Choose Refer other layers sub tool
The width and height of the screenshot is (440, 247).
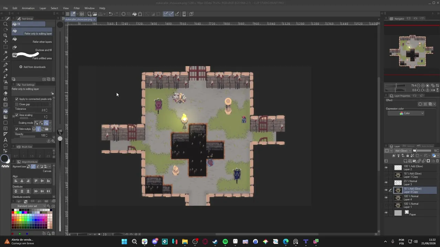point(32,40)
